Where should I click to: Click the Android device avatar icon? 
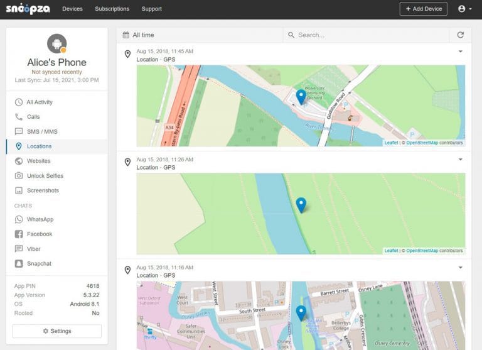57,43
